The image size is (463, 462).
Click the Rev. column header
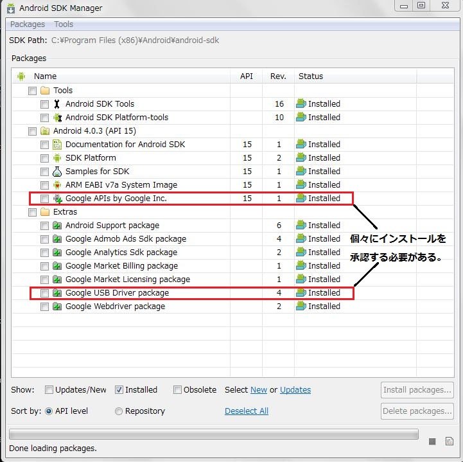point(278,76)
